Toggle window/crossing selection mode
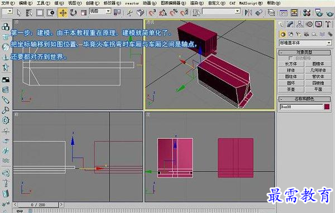336x213 pixels. click(51, 13)
